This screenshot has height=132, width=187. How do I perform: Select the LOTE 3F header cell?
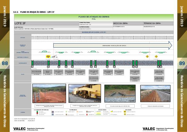[x=46, y=23]
